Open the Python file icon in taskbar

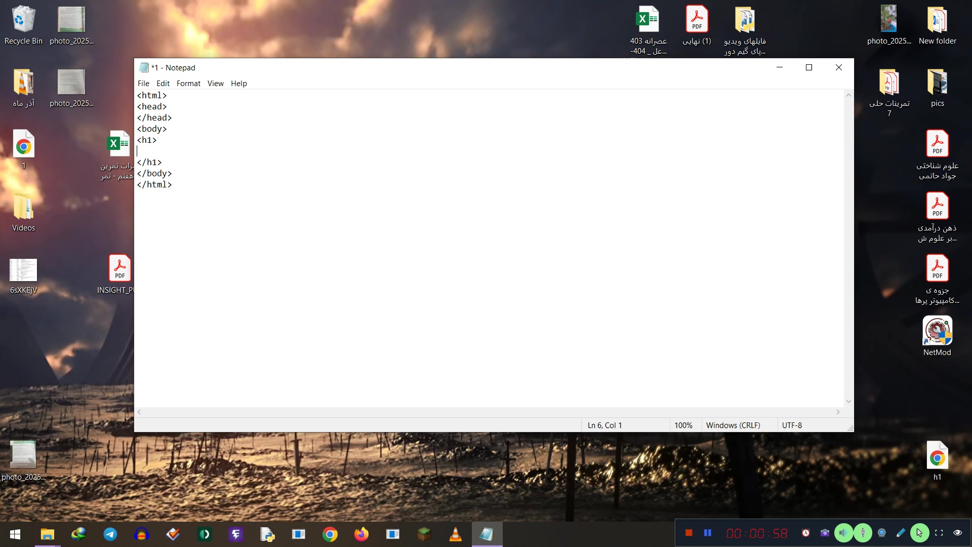pyautogui.click(x=267, y=534)
